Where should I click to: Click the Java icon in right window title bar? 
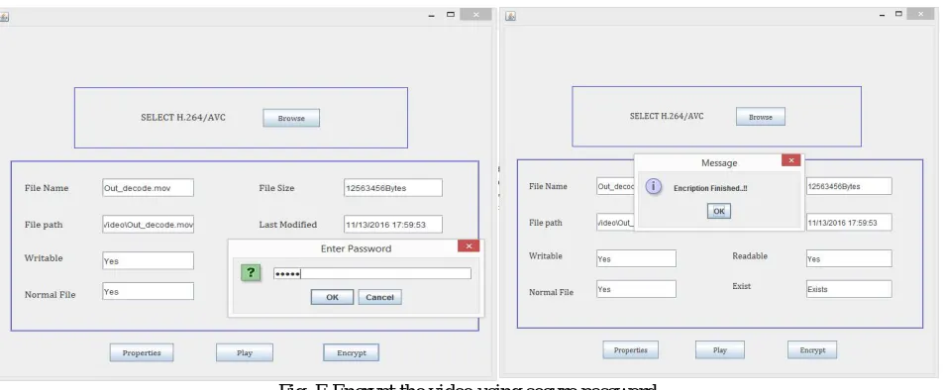click(510, 16)
